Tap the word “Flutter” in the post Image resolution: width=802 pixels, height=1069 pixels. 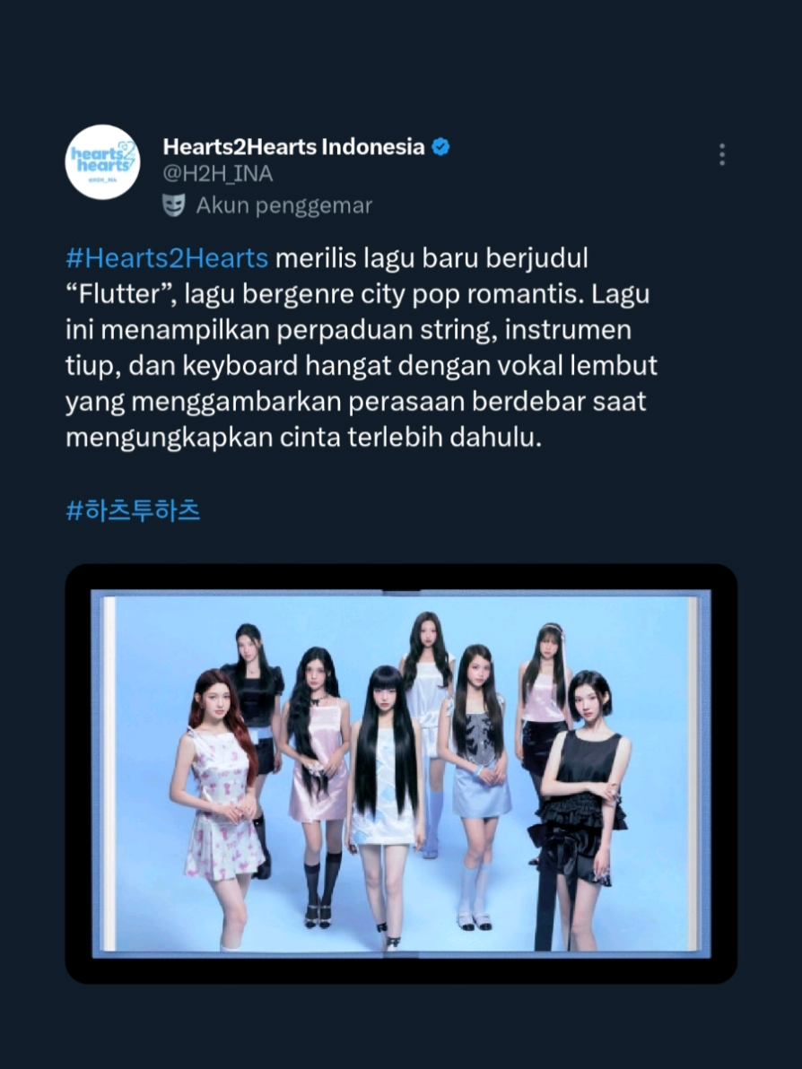tap(121, 294)
